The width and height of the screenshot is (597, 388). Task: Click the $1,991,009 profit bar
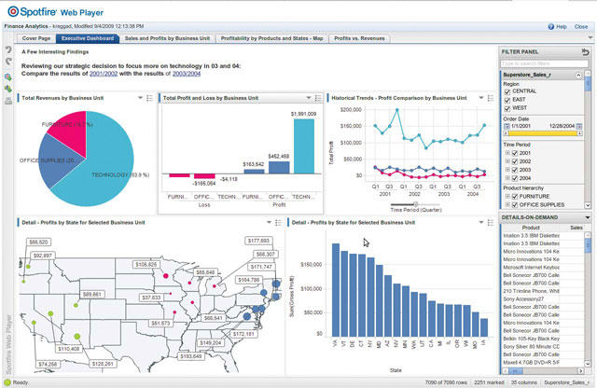(x=304, y=146)
